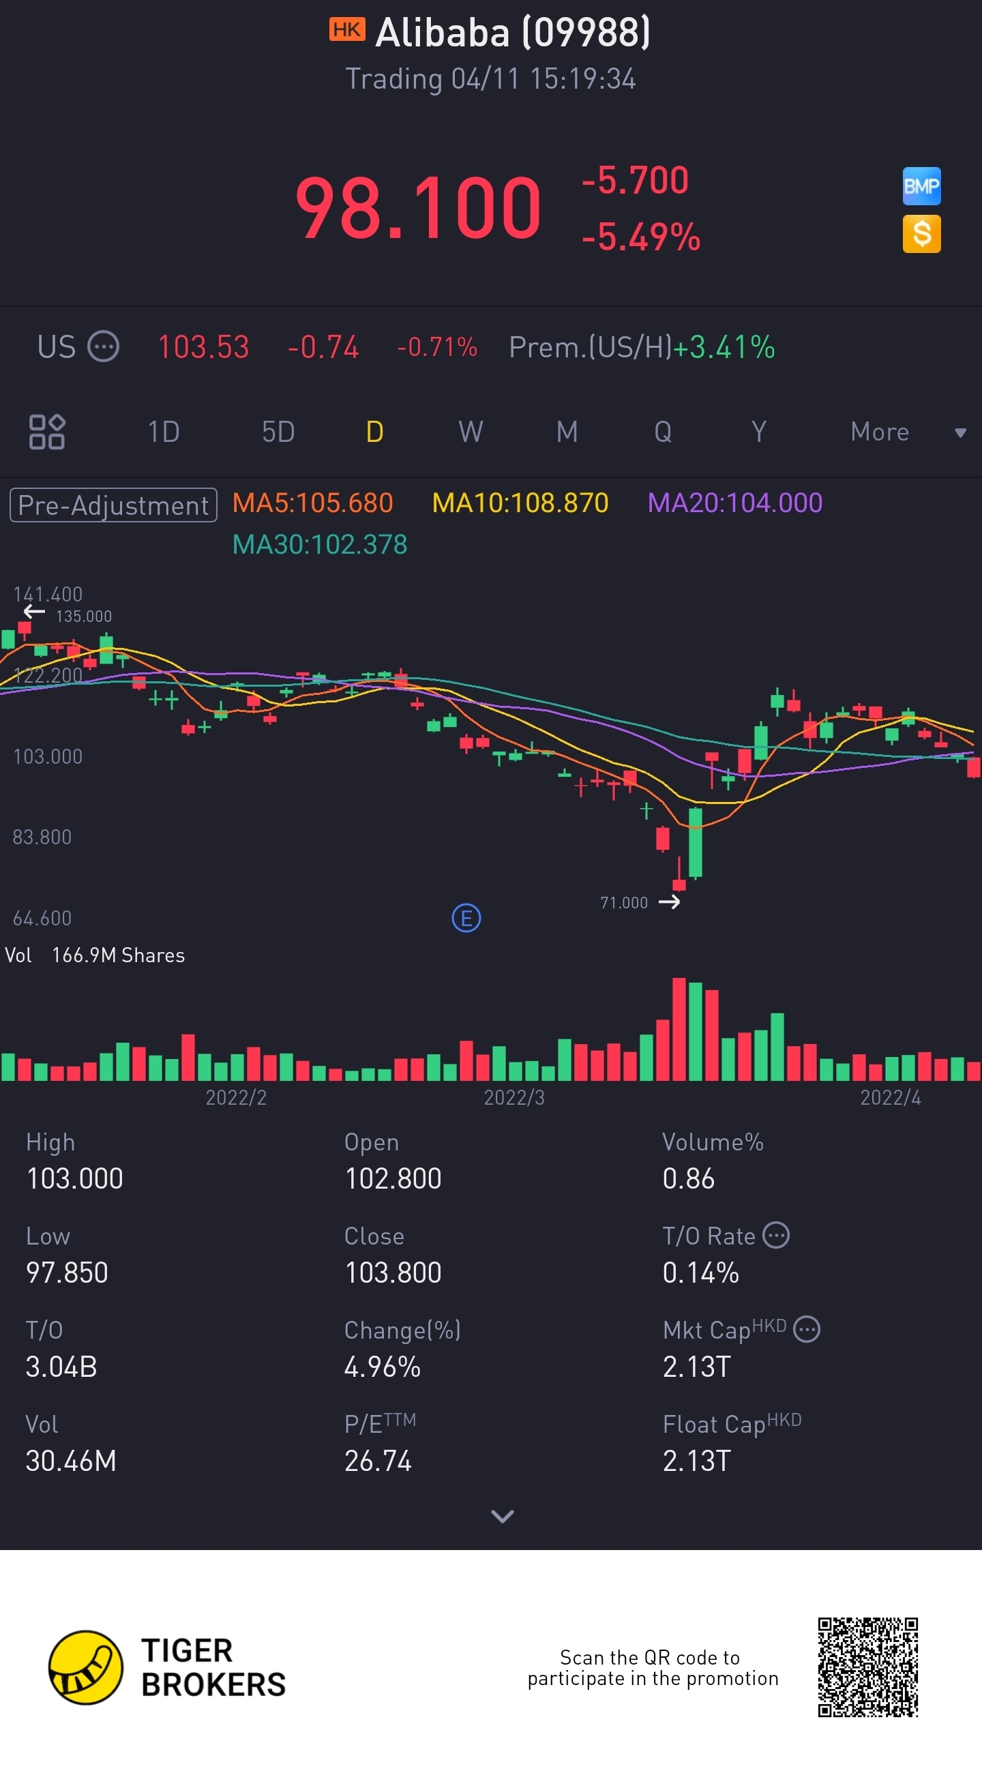Tap 'Scan the QR code' promotion text
982x1786 pixels.
[653, 1667]
